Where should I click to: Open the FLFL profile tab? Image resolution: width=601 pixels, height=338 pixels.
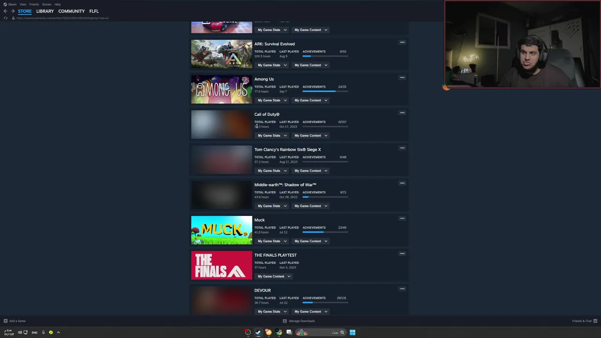94,11
